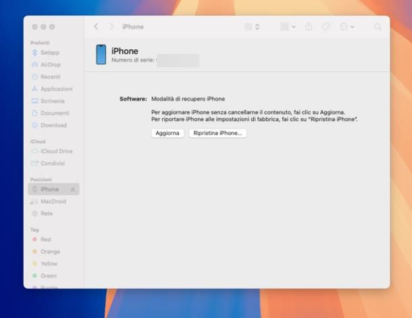
Task: Click the large iPhone device icon
Action: click(x=101, y=55)
